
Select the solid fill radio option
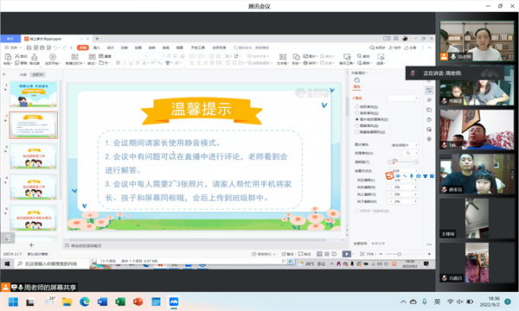coord(356,107)
